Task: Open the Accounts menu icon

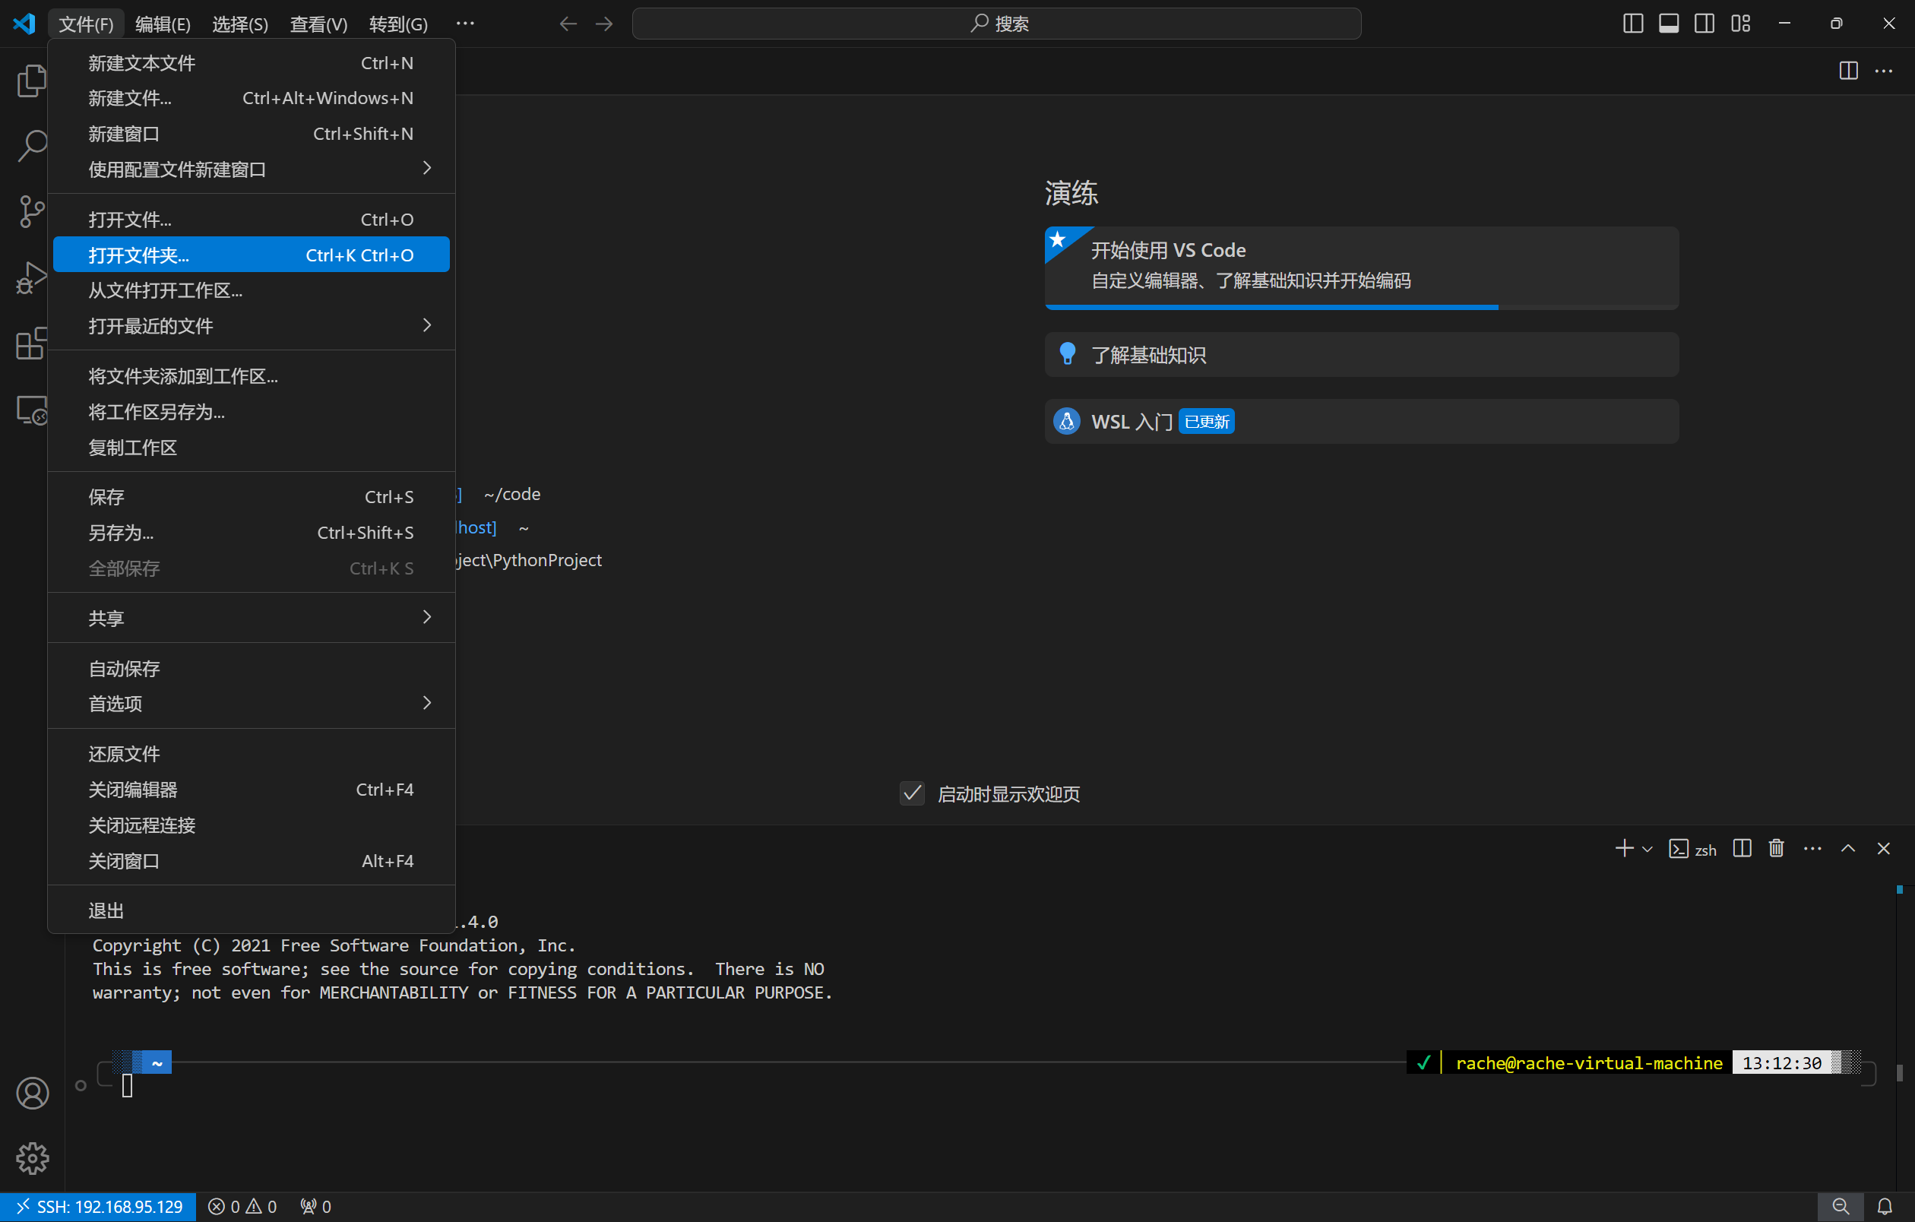Action: coord(32,1094)
